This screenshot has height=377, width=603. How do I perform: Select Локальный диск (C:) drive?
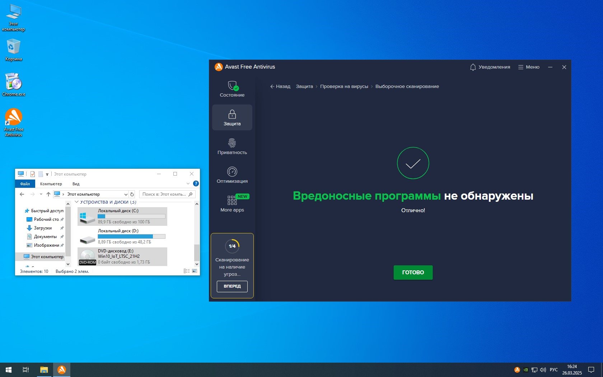pos(122,217)
